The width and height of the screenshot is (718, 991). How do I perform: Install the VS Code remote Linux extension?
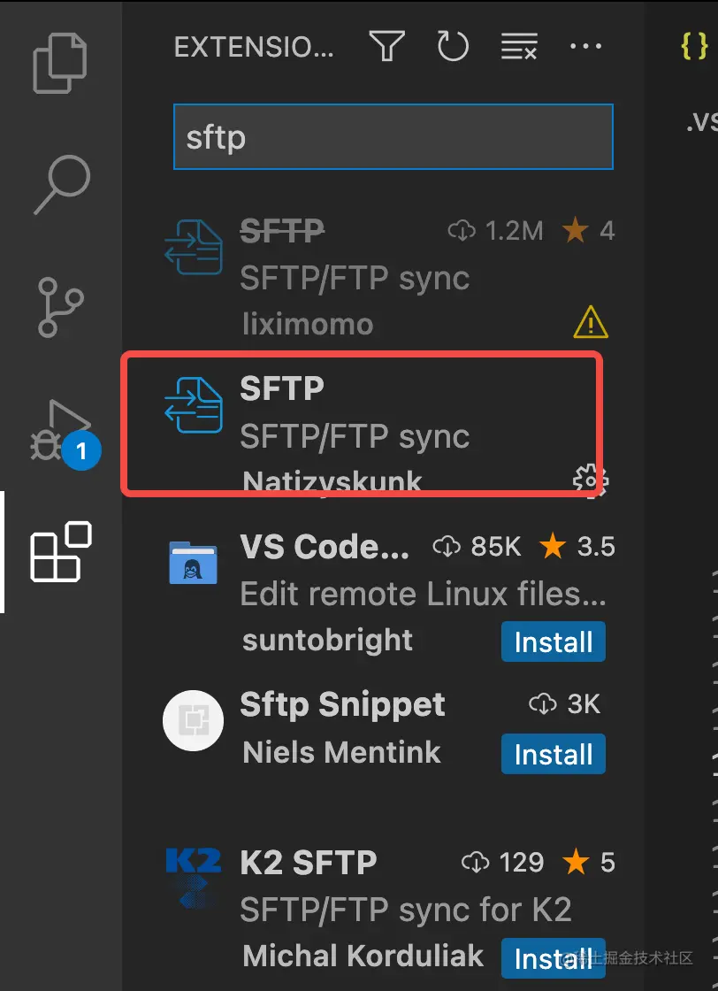pos(553,642)
